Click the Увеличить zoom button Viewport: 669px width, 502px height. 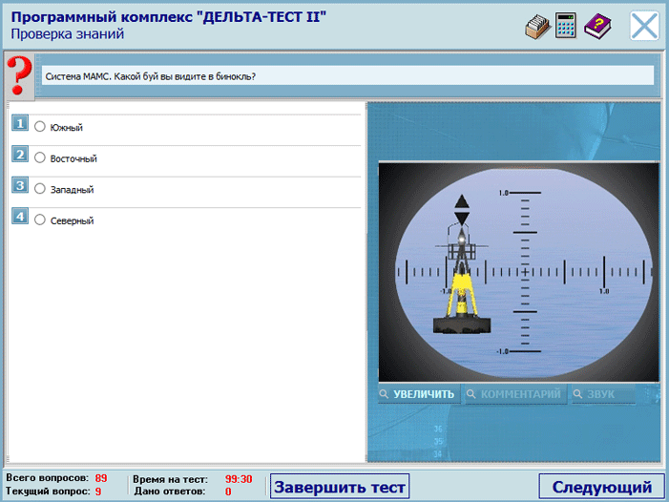[x=419, y=394]
